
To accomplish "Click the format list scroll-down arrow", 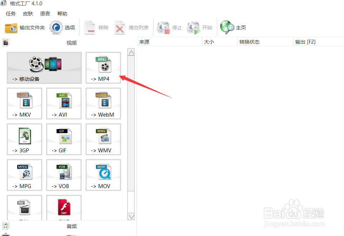I will coord(131,216).
